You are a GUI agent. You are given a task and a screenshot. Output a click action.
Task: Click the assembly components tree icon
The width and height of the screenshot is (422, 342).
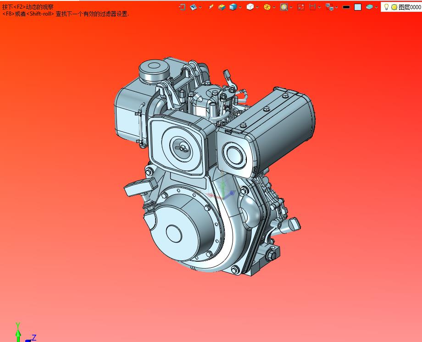(329, 7)
